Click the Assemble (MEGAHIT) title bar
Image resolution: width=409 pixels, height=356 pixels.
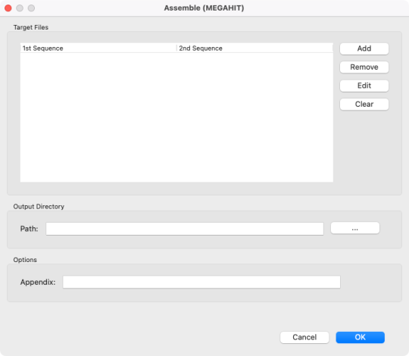point(204,8)
